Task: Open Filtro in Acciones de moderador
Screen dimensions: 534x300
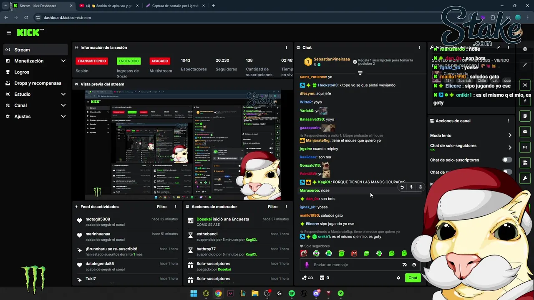Action: [x=273, y=207]
